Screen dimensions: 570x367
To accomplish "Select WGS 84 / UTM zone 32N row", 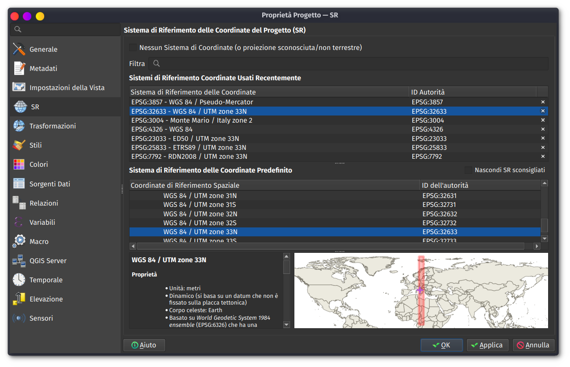I will coord(200,214).
